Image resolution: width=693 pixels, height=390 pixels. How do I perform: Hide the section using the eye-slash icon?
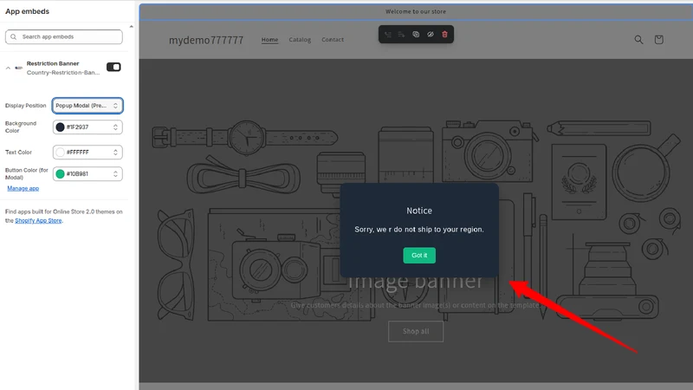430,35
